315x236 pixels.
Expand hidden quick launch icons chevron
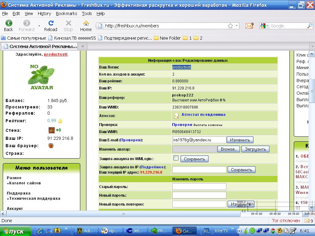(66, 229)
